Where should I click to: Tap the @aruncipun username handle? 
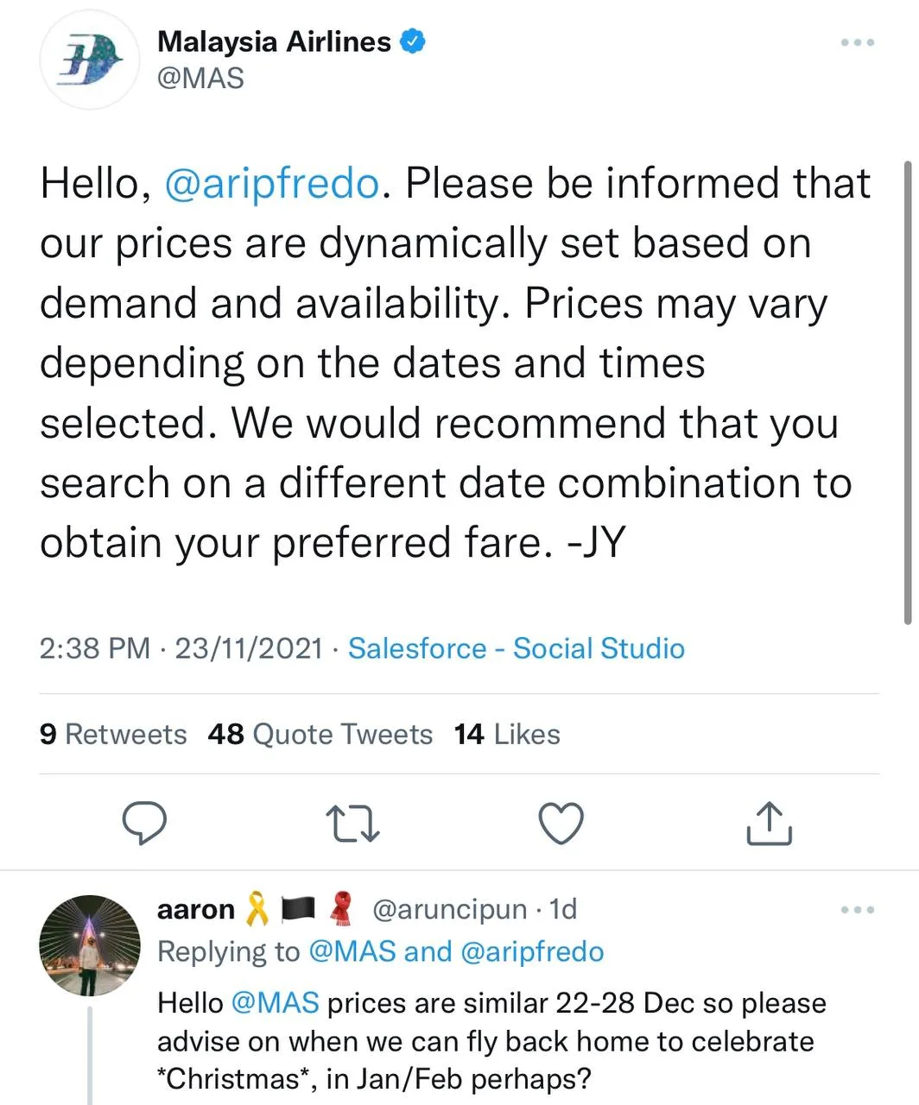click(449, 909)
